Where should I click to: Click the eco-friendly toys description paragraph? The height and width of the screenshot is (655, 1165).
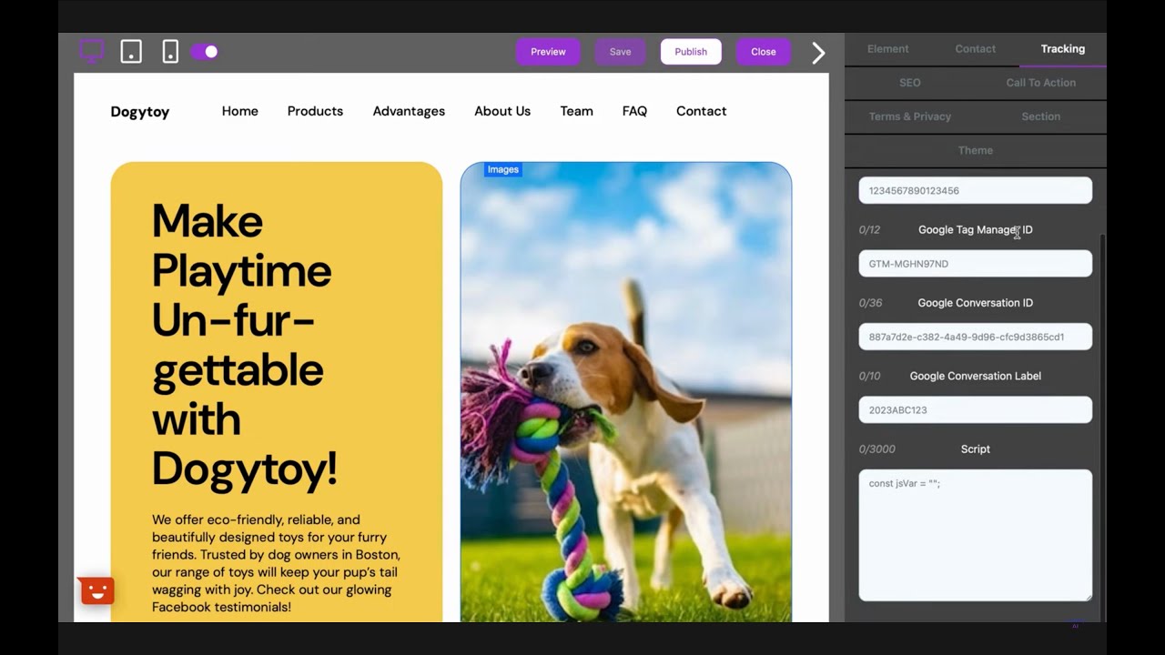pos(277,563)
